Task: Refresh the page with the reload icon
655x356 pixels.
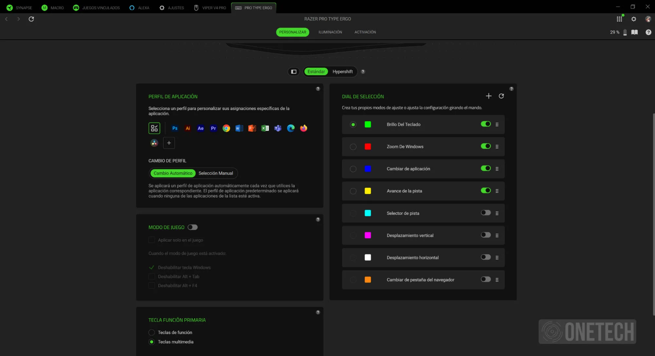Action: click(x=31, y=19)
